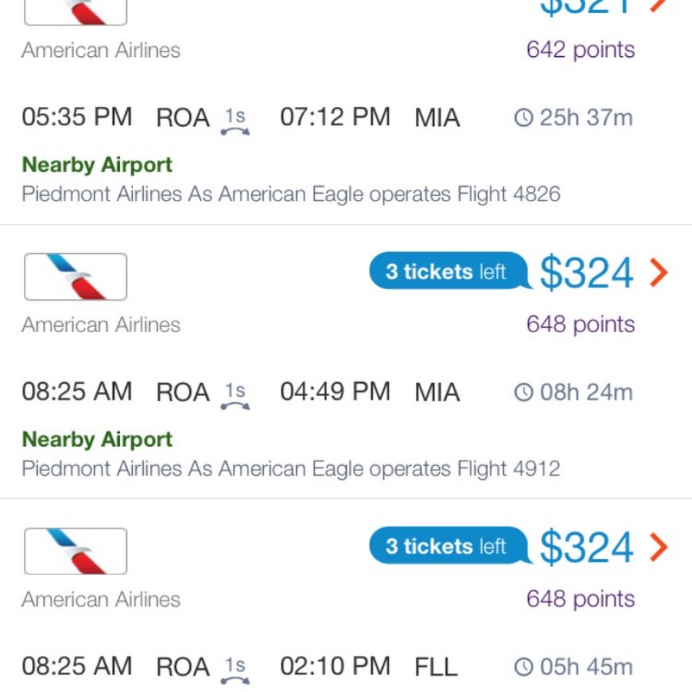Viewport: 692px width, 692px height.
Task: Select the $324 price on the FLL flight
Action: [587, 547]
